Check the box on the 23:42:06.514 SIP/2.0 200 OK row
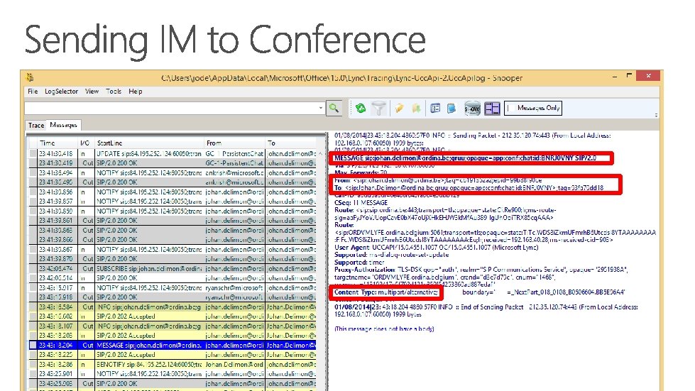The height and width of the screenshot is (391, 695). (33, 278)
